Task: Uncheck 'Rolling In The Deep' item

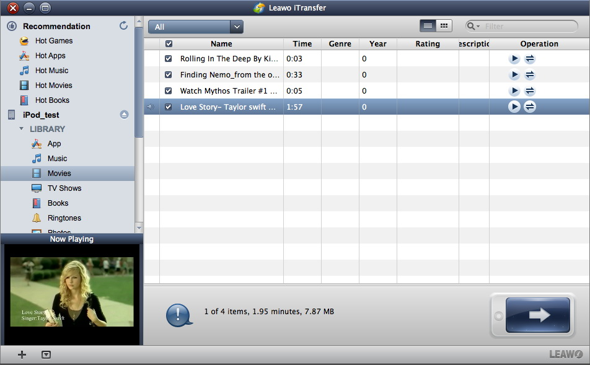Action: click(x=167, y=59)
